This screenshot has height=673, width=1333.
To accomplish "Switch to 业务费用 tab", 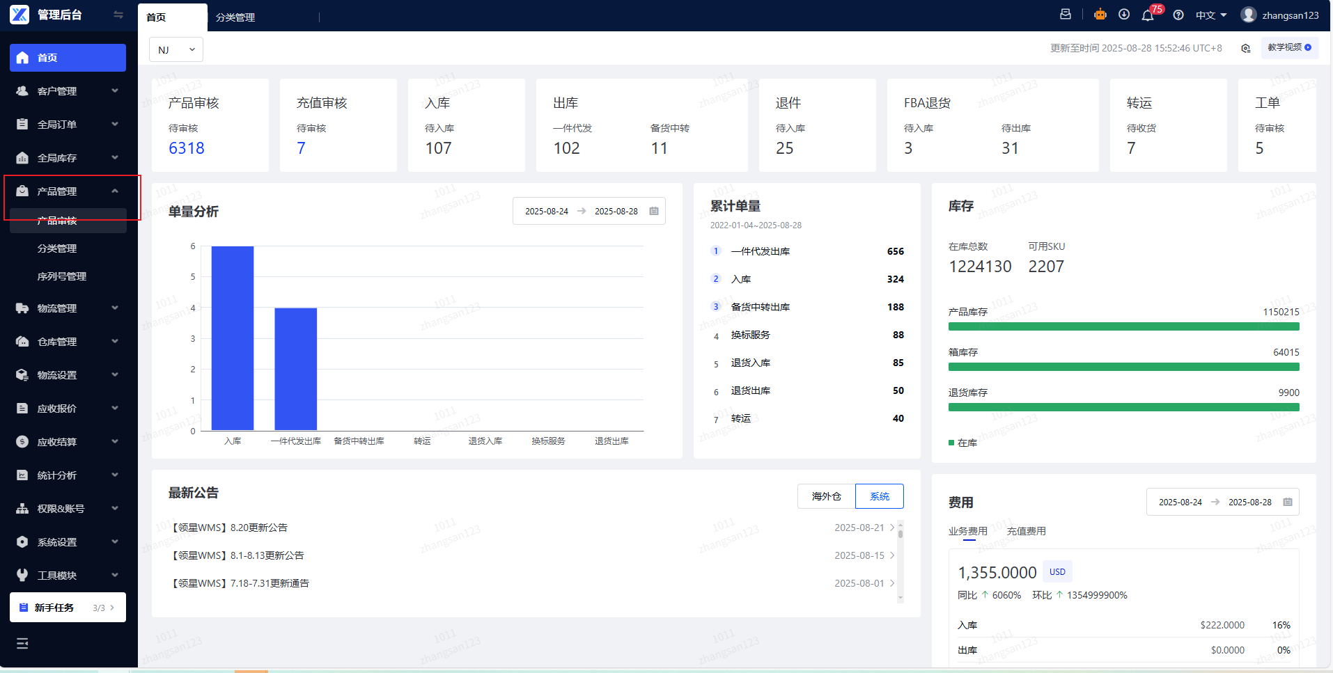I will (x=967, y=531).
